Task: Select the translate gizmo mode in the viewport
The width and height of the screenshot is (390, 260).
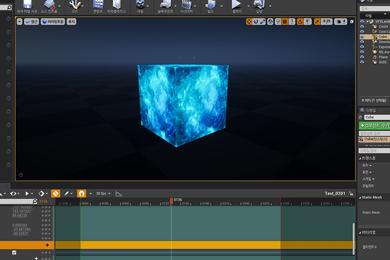Action: click(249, 22)
